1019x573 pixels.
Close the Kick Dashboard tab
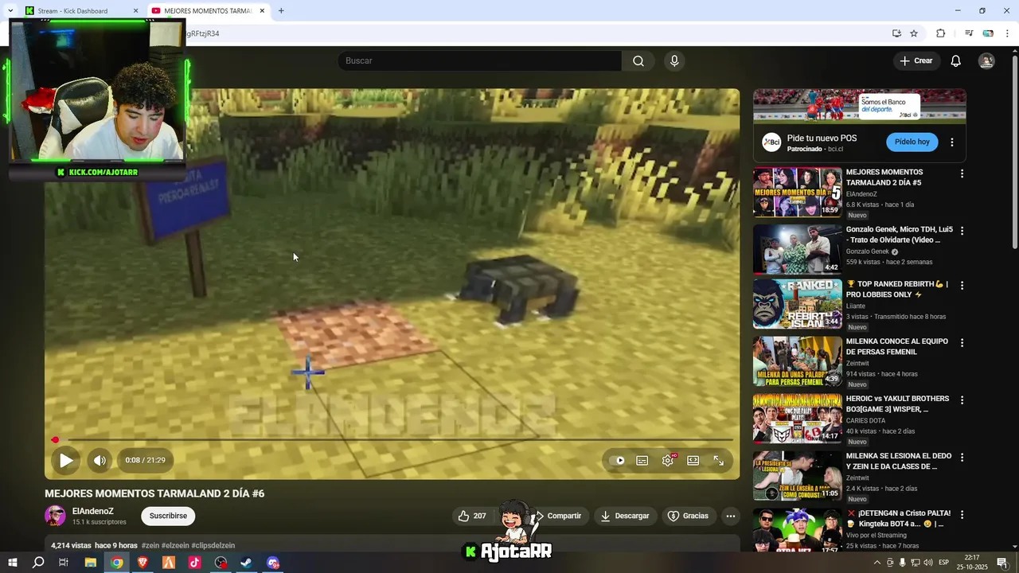(x=135, y=11)
